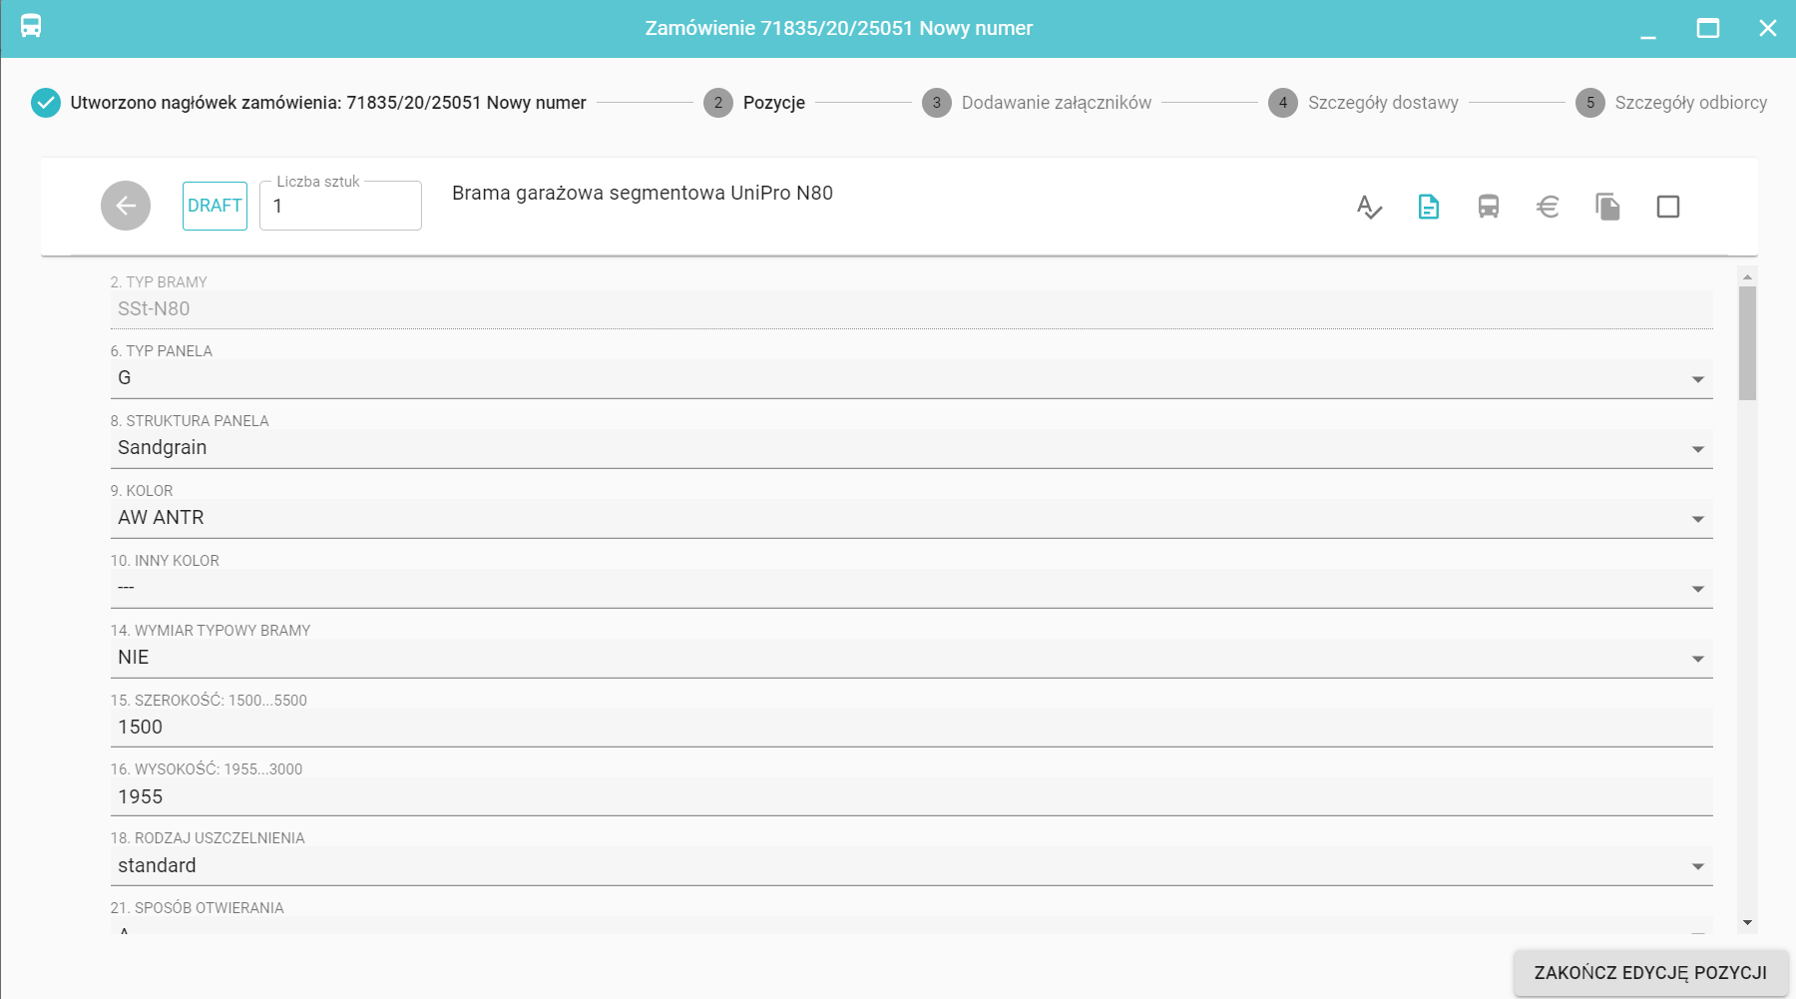Click the vertical scrollbar thumb
This screenshot has width=1796, height=999.
[x=1746, y=342]
